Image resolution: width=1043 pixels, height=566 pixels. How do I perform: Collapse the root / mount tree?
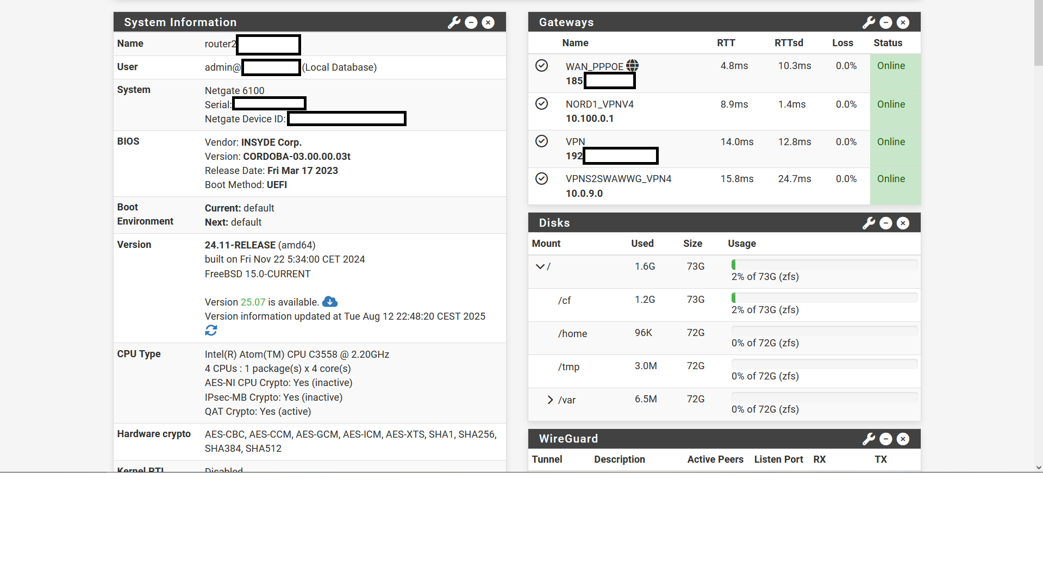540,266
